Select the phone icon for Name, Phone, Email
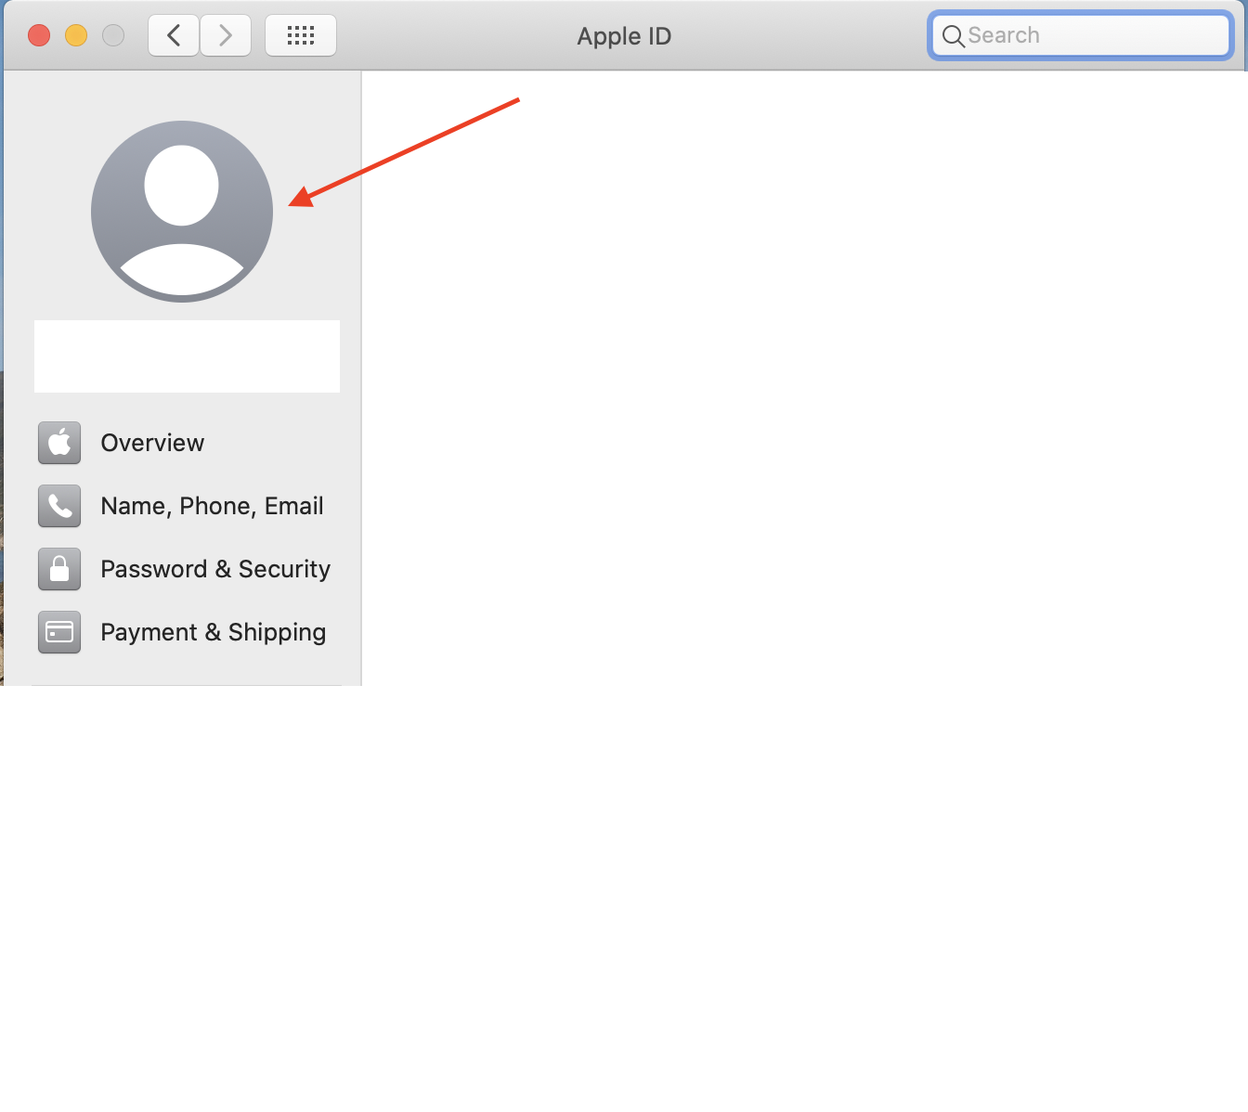The image size is (1248, 1112). (59, 506)
